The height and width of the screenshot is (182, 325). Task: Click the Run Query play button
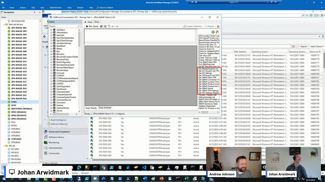92,26
